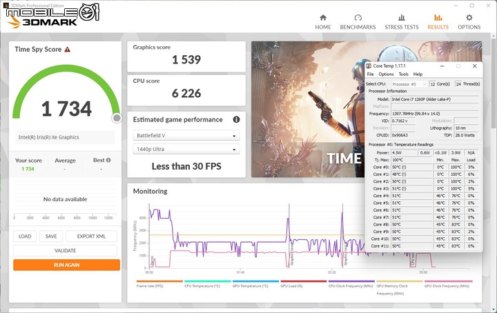Click the Power 4.5W reading
497x313 pixels.
click(x=404, y=152)
